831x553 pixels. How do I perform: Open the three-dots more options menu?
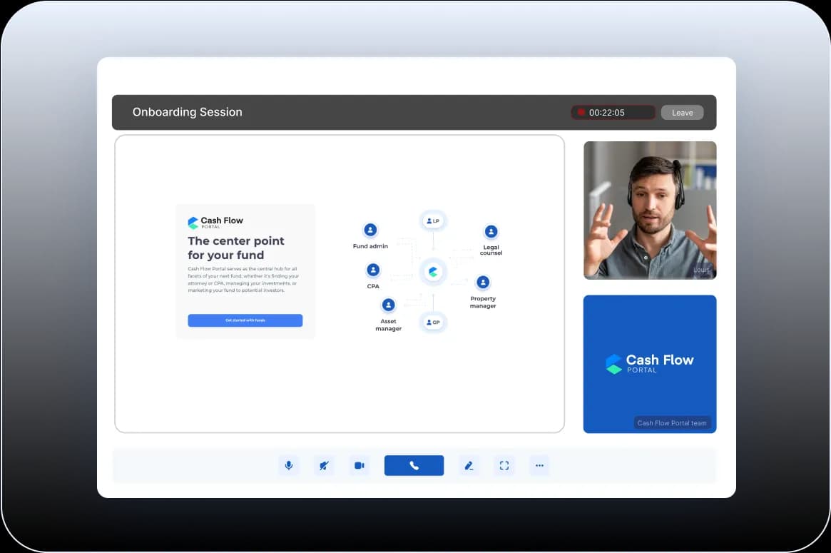[x=539, y=466]
